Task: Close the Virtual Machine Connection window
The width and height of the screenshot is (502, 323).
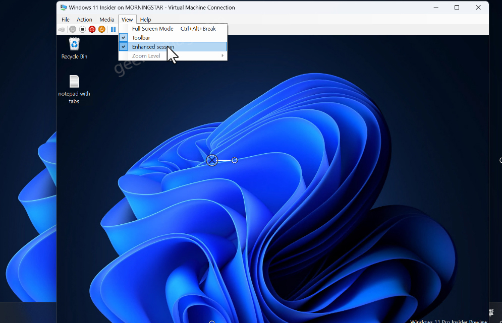Action: coord(478,8)
